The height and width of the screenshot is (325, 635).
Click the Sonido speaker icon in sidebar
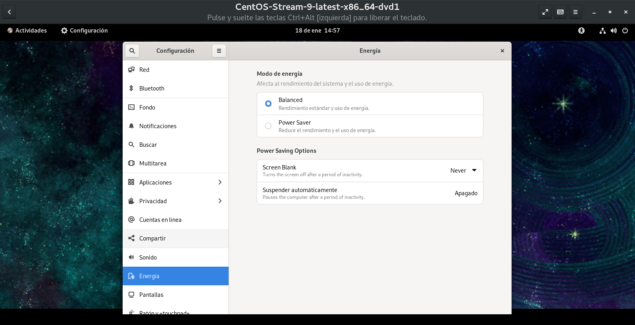(131, 257)
